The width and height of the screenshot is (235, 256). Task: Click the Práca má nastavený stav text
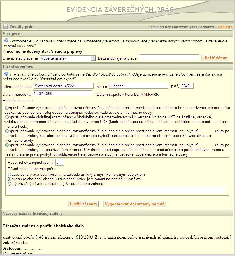[x=42, y=51]
